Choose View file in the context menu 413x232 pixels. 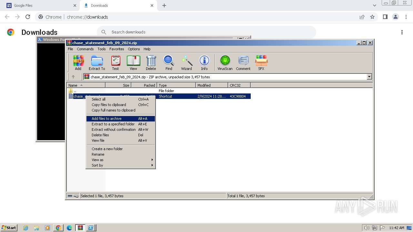click(x=121, y=140)
